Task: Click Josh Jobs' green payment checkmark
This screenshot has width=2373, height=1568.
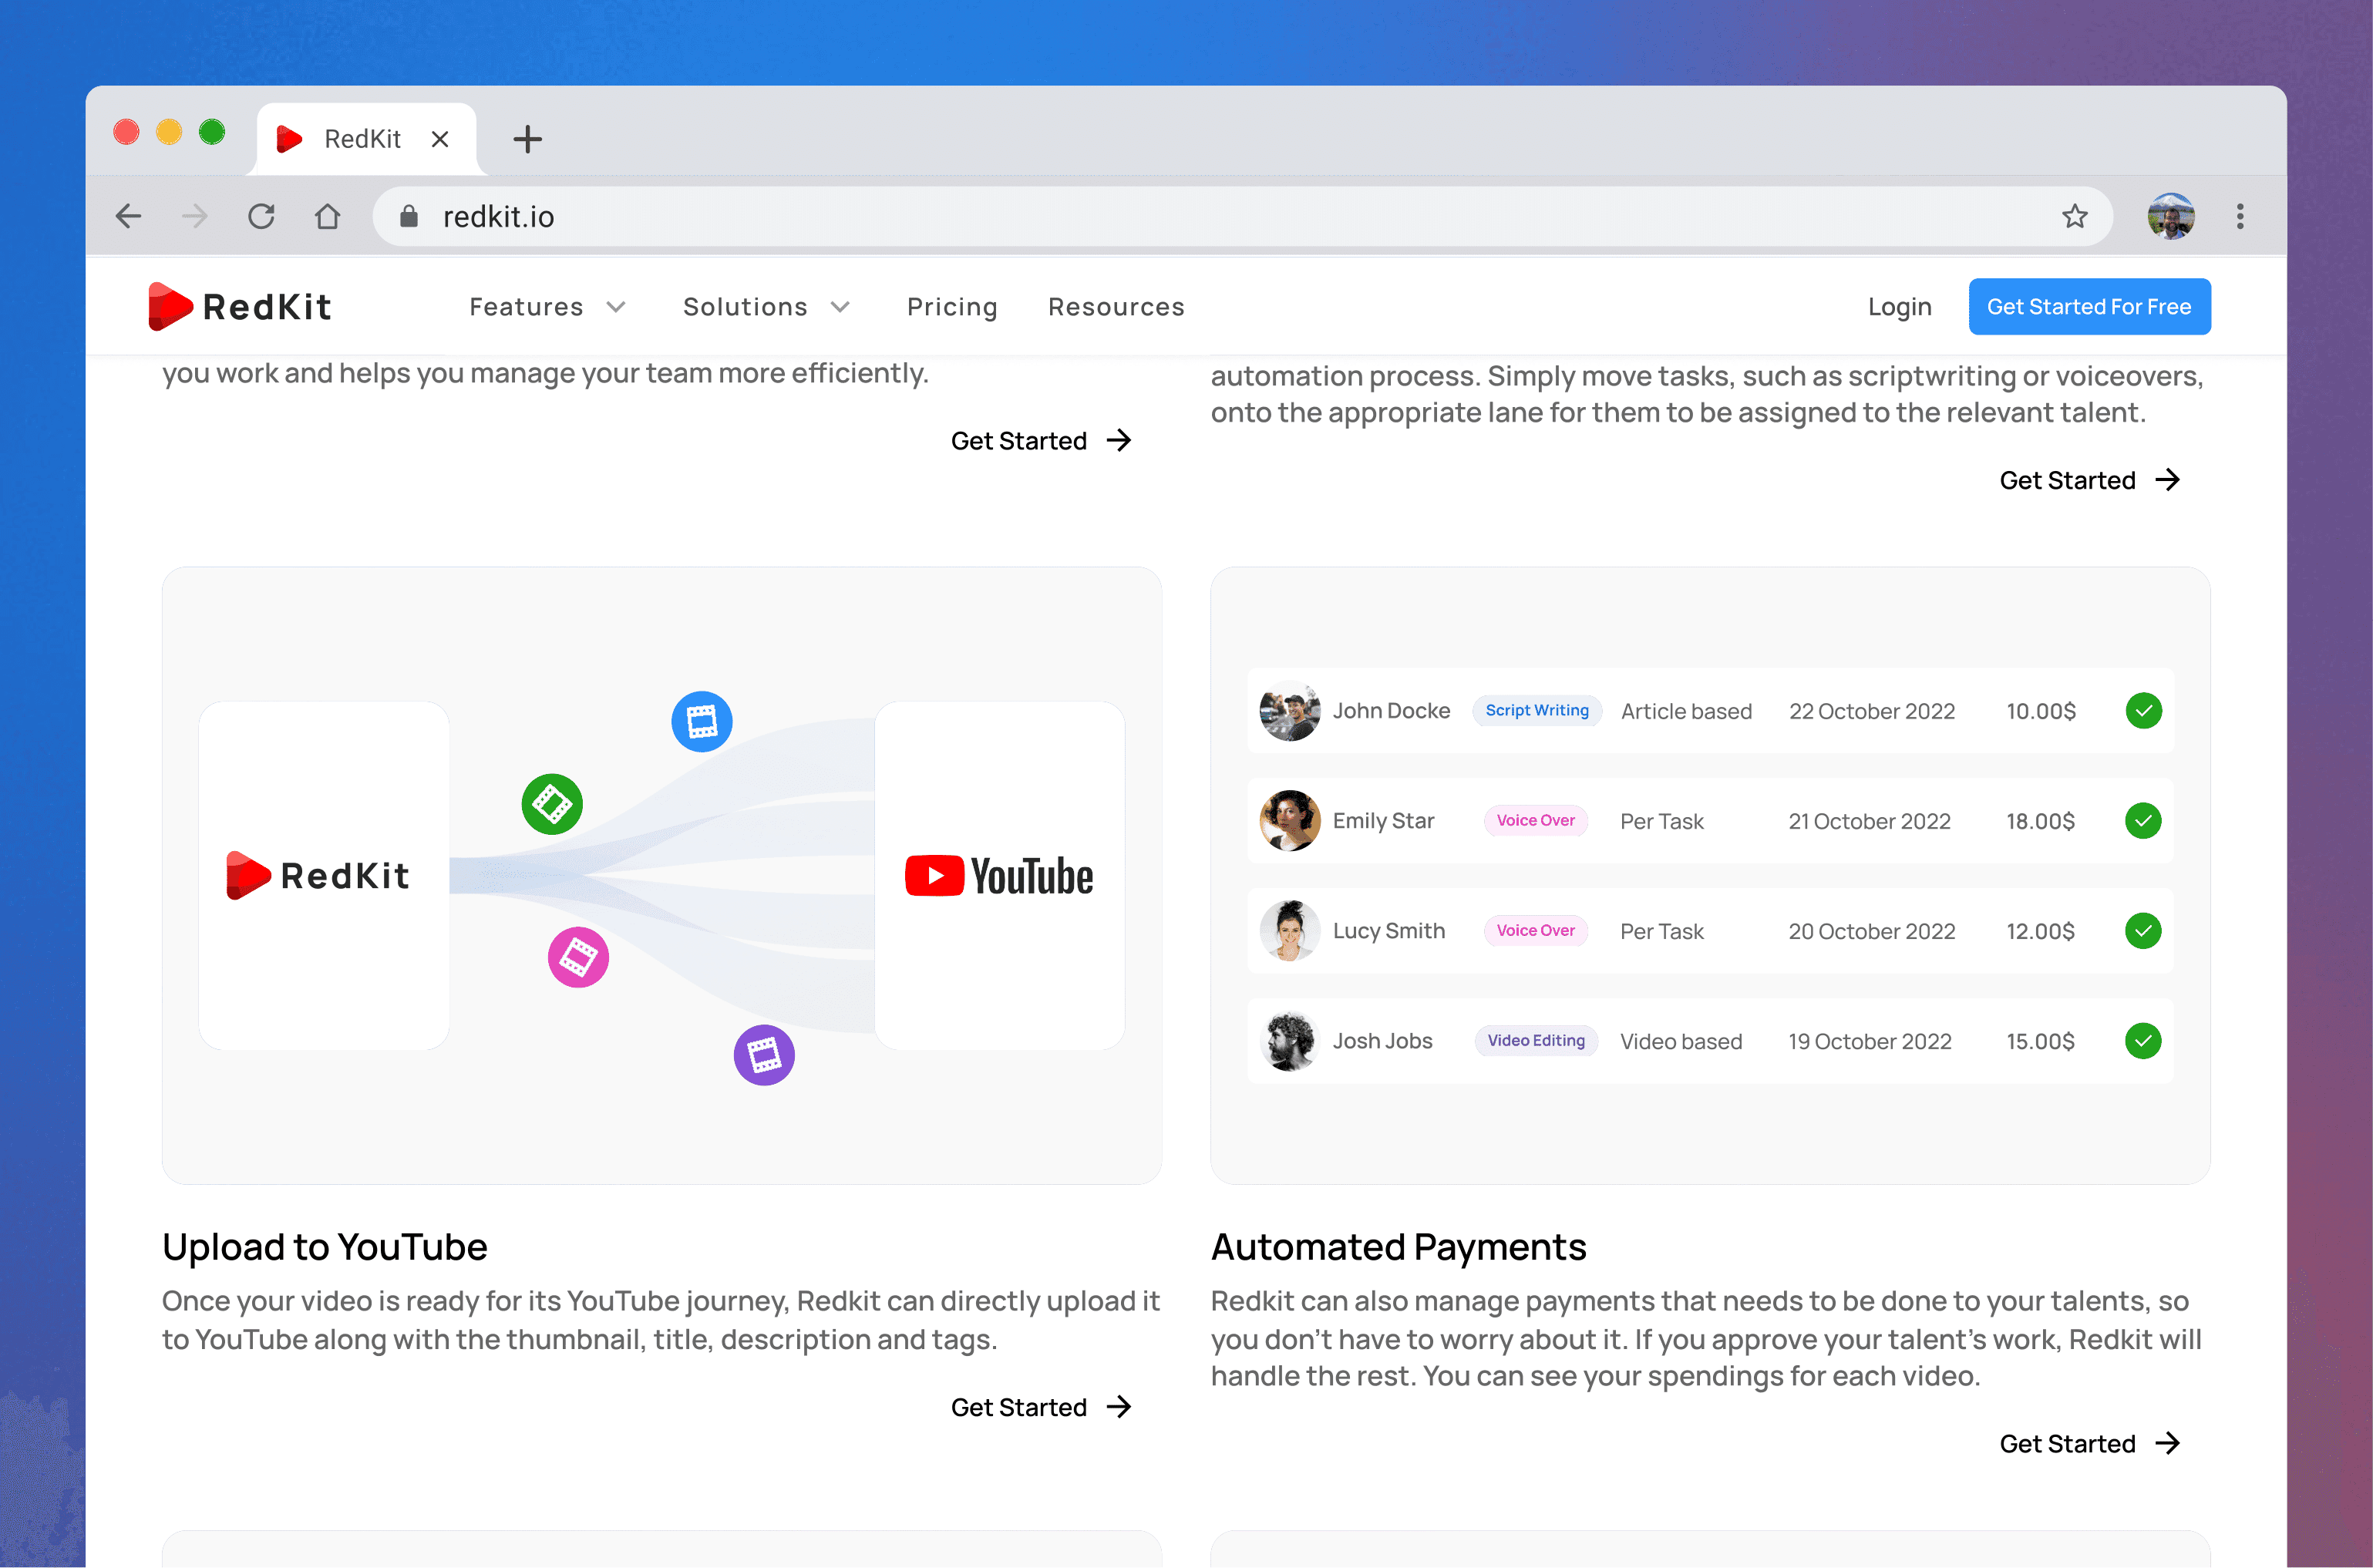Action: click(x=2143, y=1041)
